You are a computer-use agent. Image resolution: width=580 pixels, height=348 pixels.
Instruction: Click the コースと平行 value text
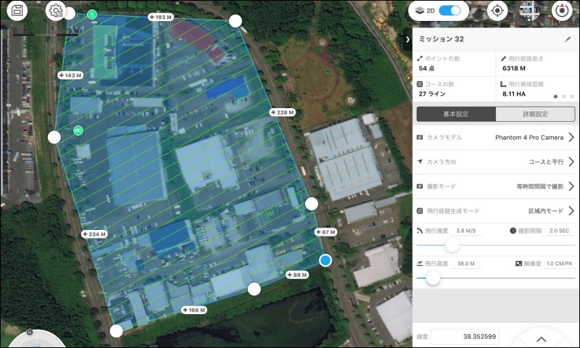point(546,162)
